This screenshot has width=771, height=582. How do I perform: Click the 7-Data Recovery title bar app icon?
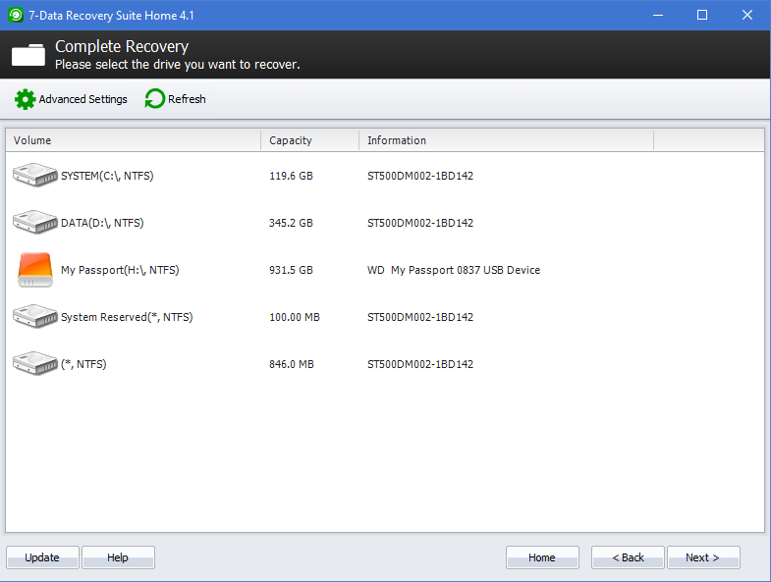[16, 16]
